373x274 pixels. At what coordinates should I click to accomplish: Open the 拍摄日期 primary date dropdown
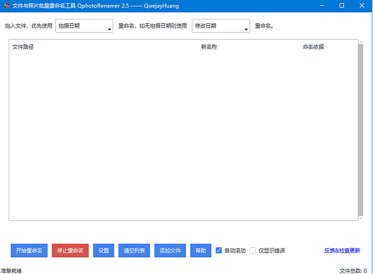pyautogui.click(x=84, y=26)
